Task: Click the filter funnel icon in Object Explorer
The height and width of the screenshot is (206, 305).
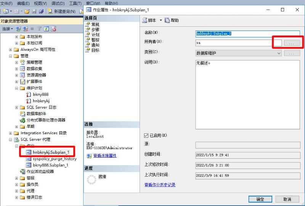Action: click(40, 29)
